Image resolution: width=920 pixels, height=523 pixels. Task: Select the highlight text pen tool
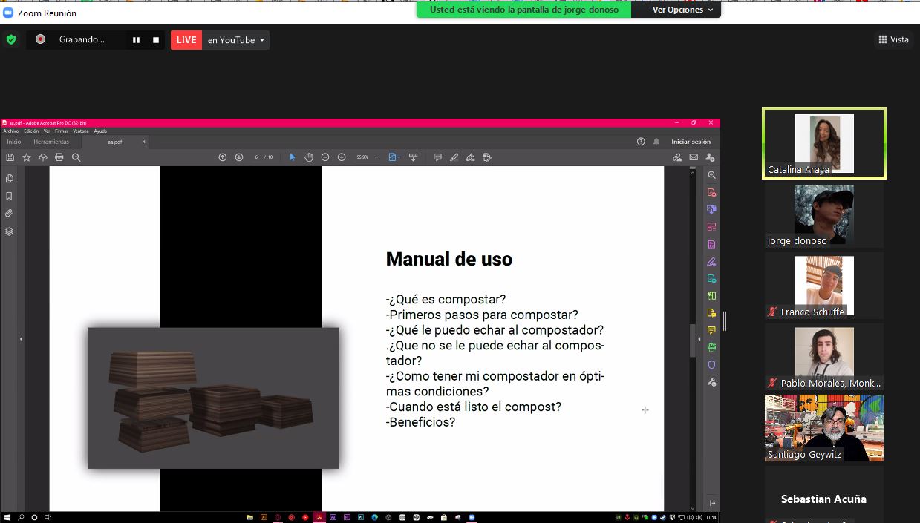454,157
